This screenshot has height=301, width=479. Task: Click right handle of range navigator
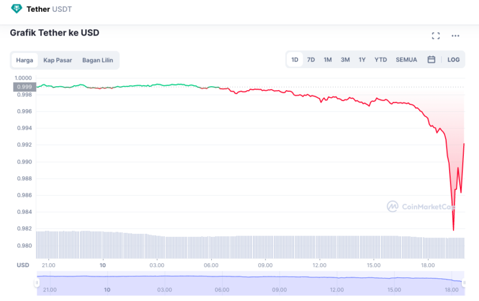tap(464, 282)
